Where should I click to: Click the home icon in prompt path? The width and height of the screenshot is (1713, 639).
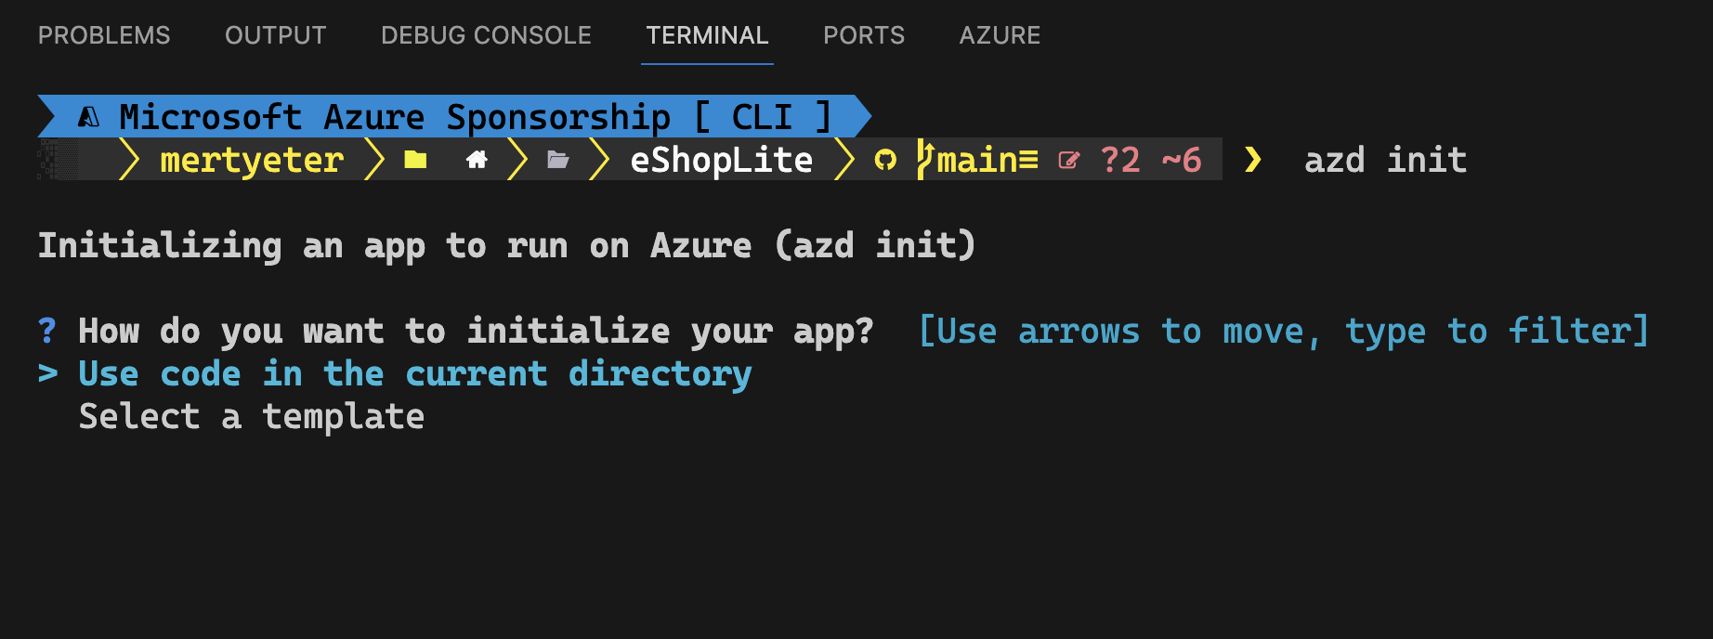coord(477,160)
